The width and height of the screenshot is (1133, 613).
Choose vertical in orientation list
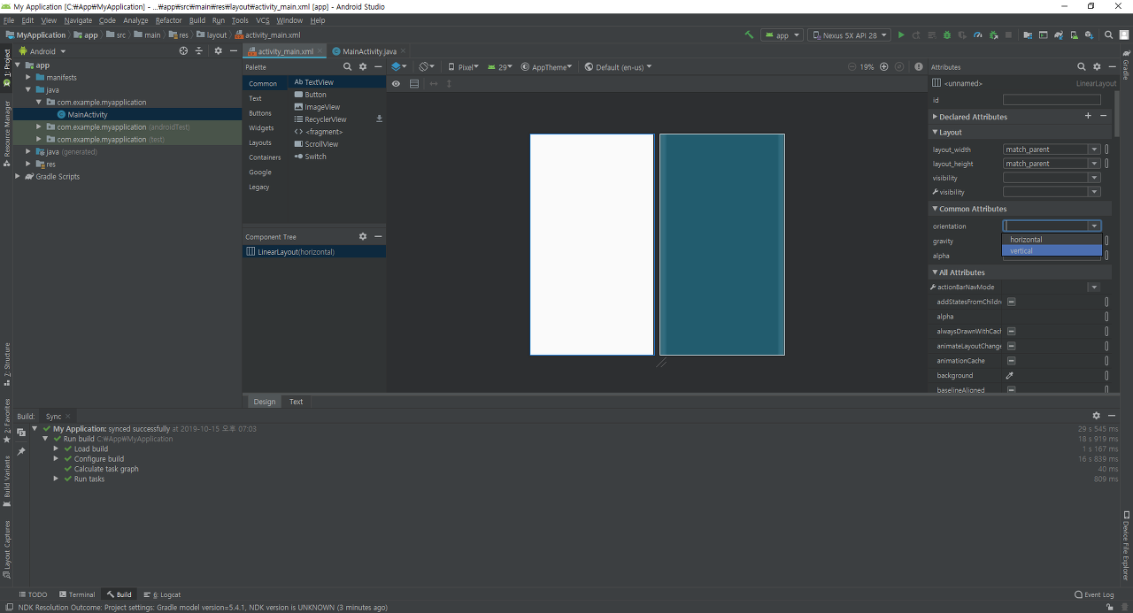click(x=1052, y=251)
